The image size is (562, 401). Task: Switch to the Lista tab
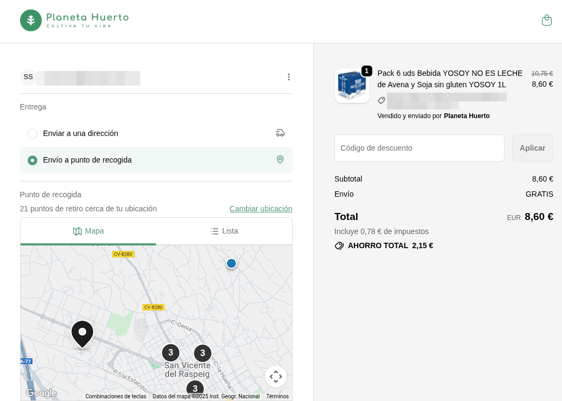(224, 231)
